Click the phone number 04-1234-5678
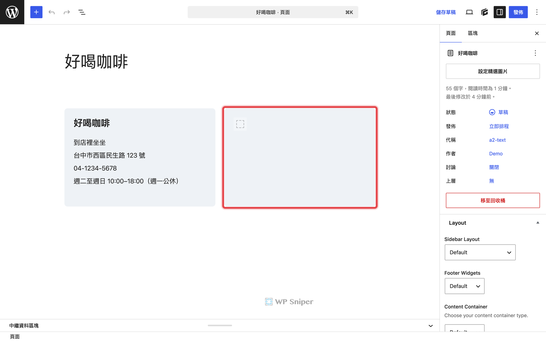The width and height of the screenshot is (546, 341). tap(95, 168)
